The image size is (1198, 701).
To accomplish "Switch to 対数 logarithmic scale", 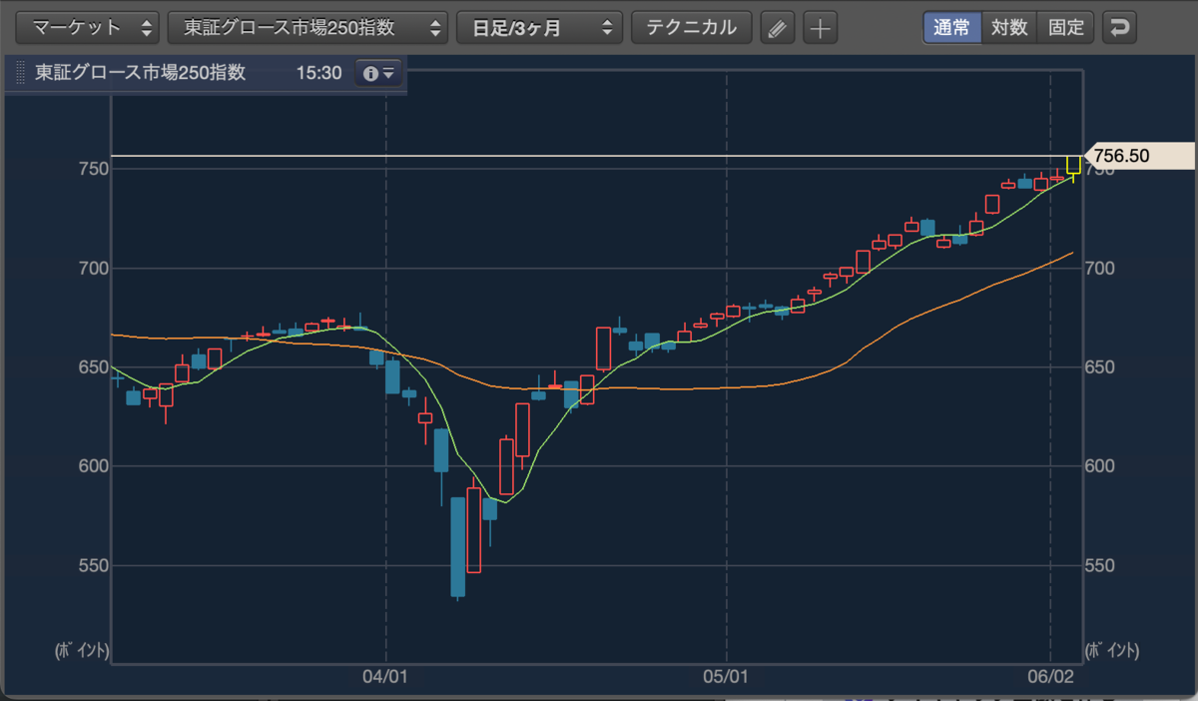I will [x=1009, y=27].
